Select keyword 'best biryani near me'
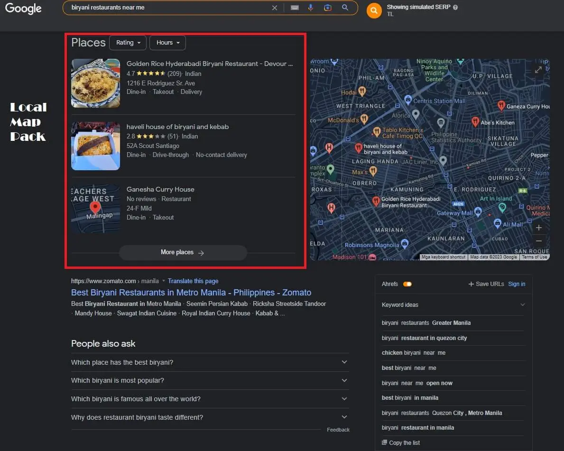 408,368
